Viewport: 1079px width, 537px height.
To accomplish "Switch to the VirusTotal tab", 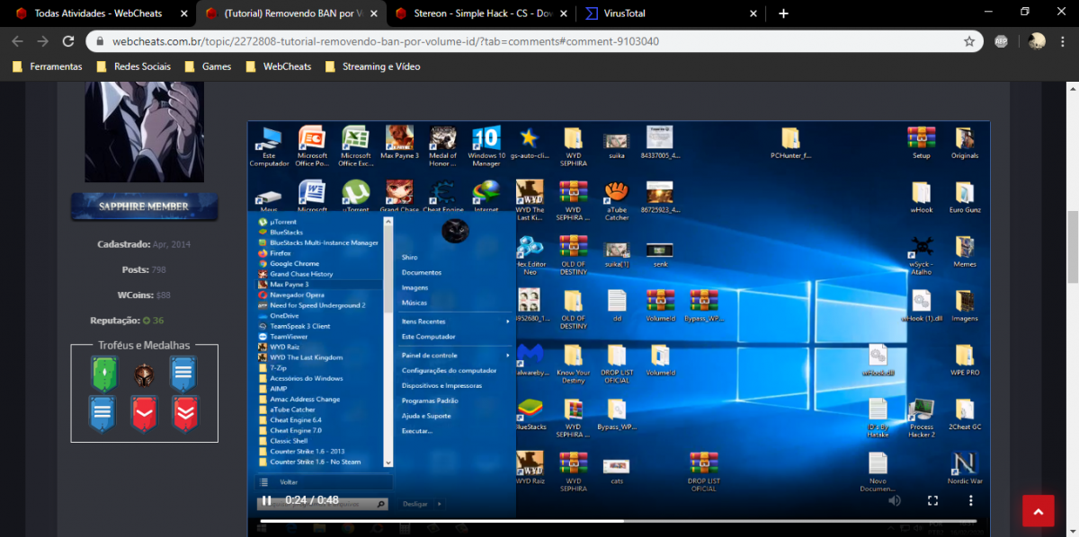I will tap(671, 13).
